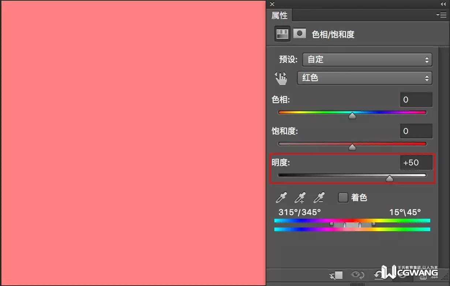450x286 pixels.
Task: Select the add-to-sample eyedropper
Action: 300,197
